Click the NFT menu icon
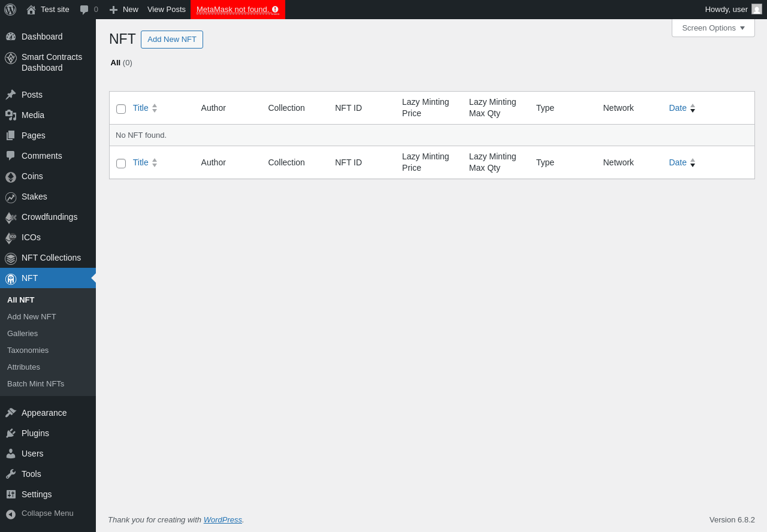767x532 pixels. point(11,279)
